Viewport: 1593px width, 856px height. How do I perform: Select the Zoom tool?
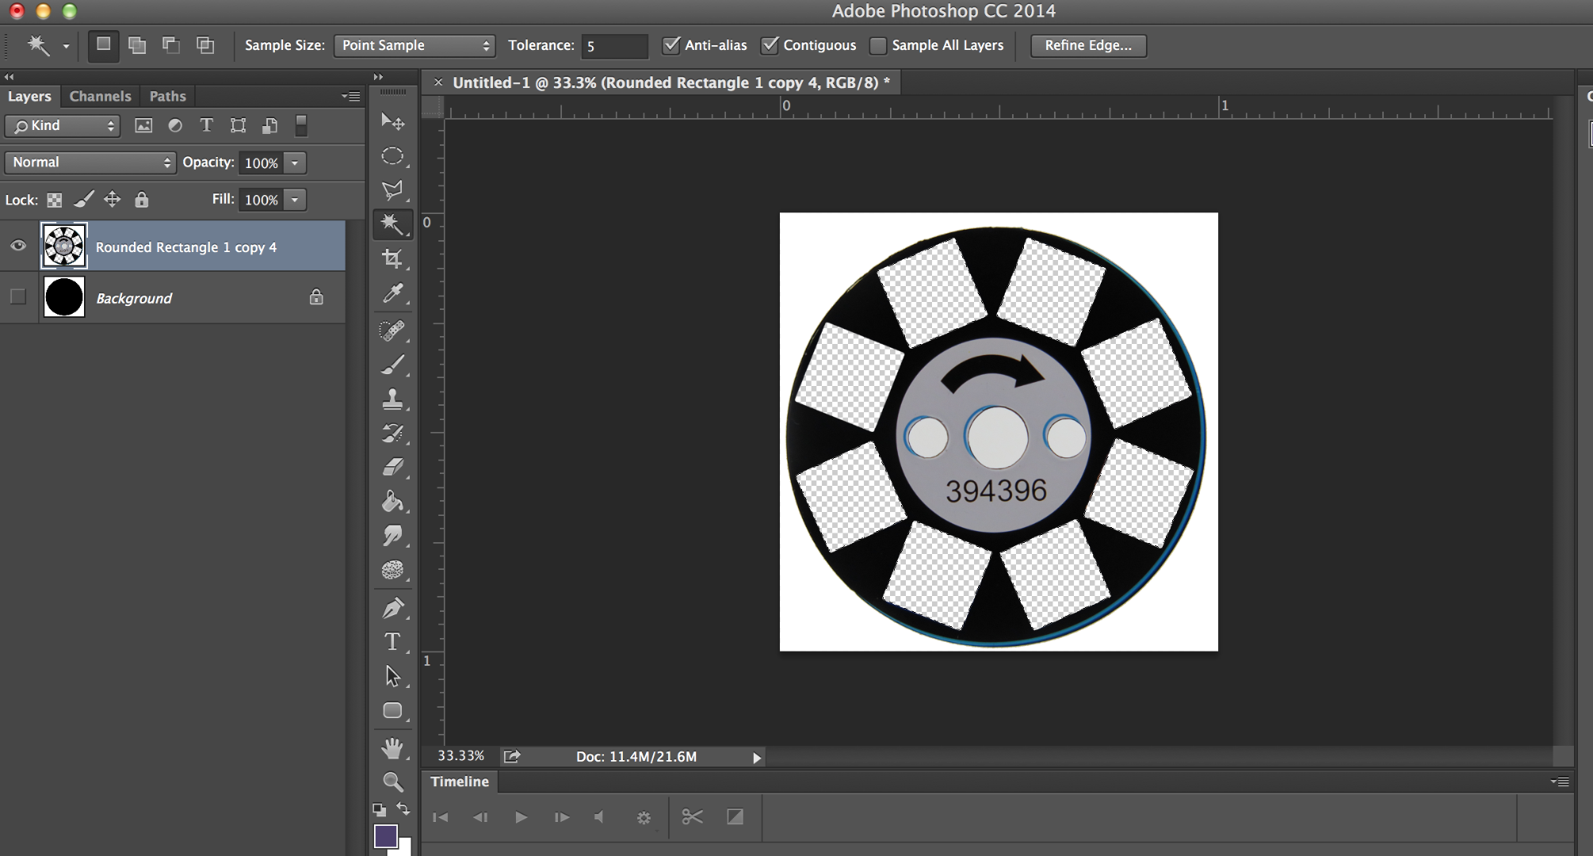point(392,782)
